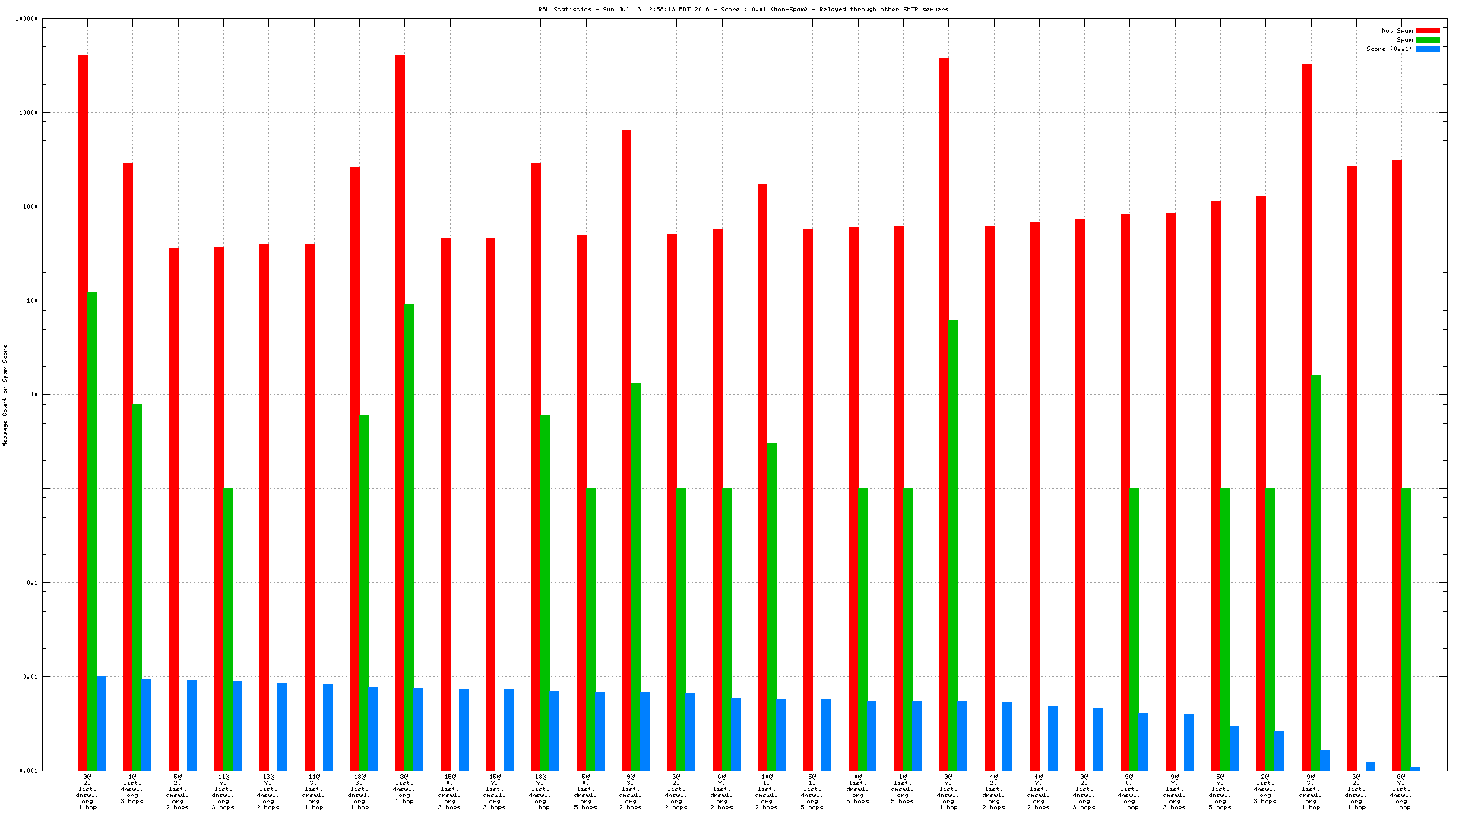Click the red Not Spam legend swatch
The image size is (1459, 820).
click(x=1428, y=30)
